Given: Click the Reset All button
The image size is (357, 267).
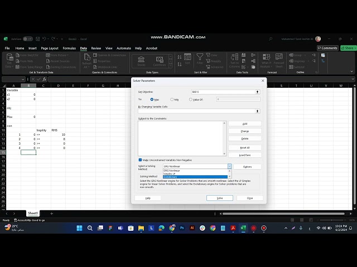Looking at the screenshot, I should point(245,147).
